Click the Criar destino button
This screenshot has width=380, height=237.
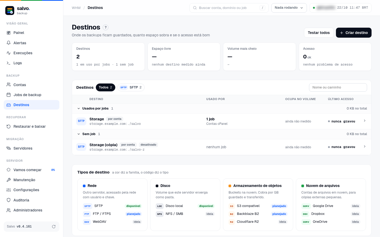pos(354,33)
